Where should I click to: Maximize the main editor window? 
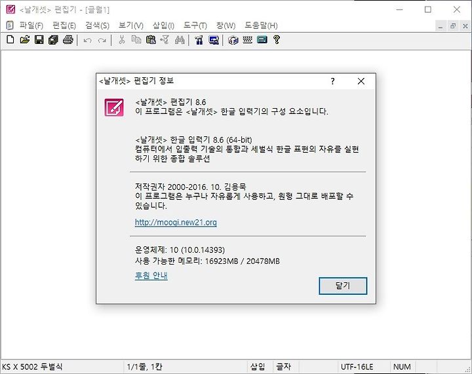coord(427,10)
